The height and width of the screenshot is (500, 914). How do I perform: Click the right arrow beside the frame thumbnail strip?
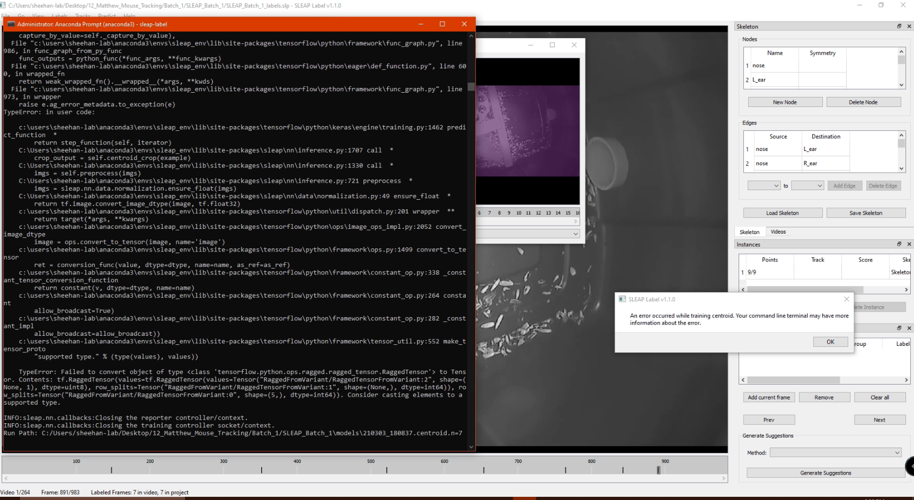tap(575, 221)
